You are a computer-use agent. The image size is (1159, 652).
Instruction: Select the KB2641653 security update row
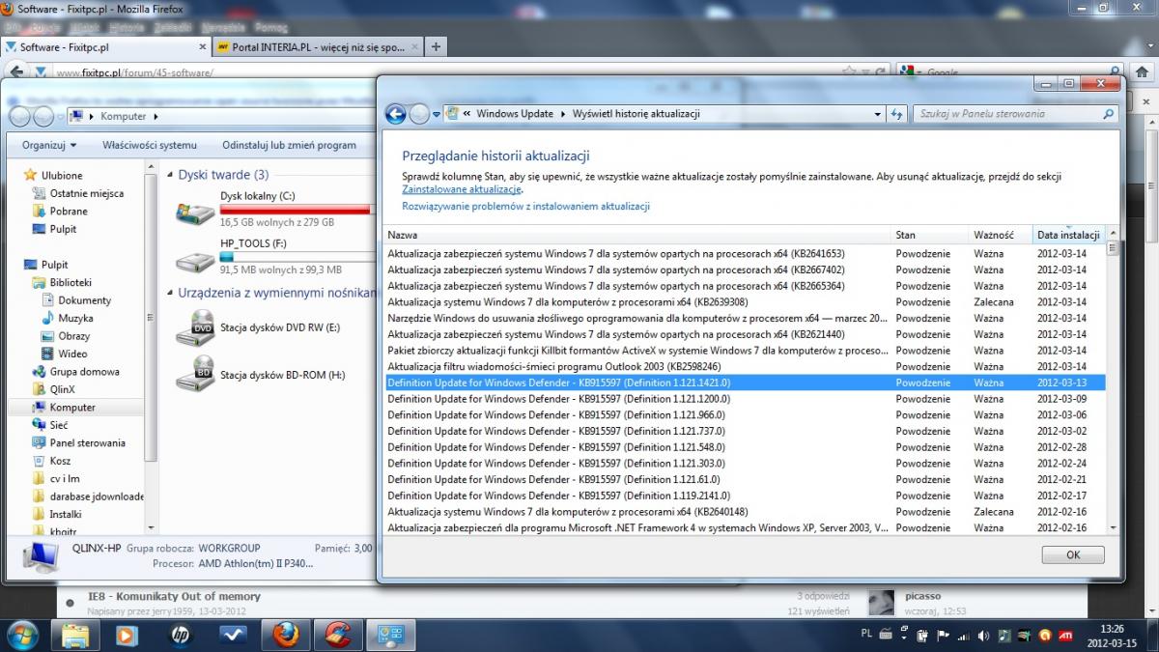coord(745,254)
